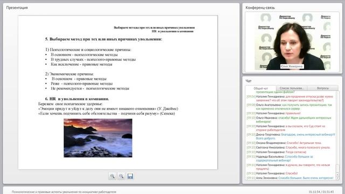Click the chat scrollbar down arrow

click(337, 178)
